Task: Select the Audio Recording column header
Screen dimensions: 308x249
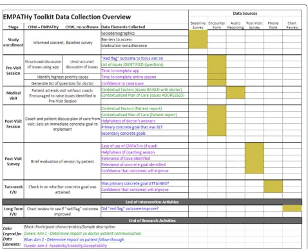Action: coord(235,25)
